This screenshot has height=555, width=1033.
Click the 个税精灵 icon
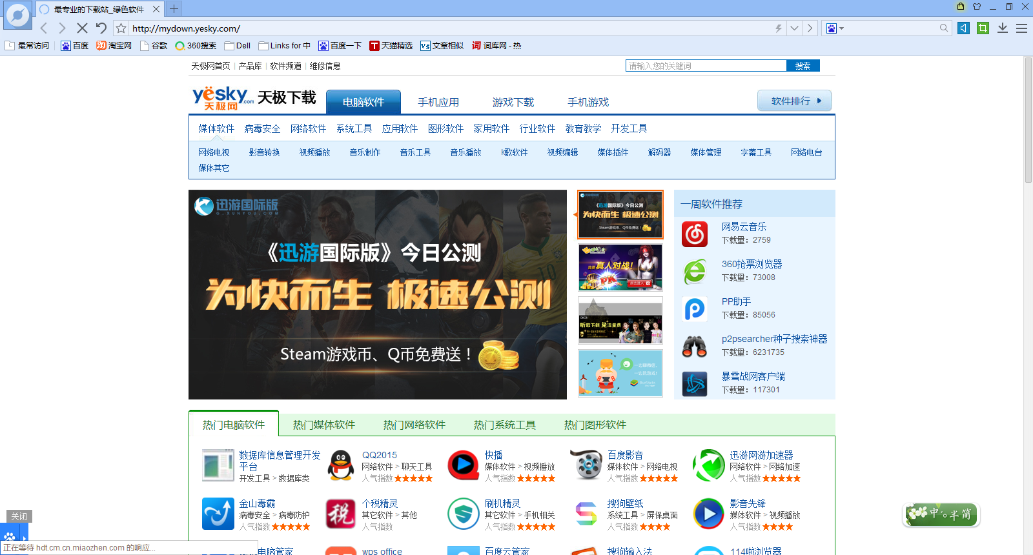340,514
